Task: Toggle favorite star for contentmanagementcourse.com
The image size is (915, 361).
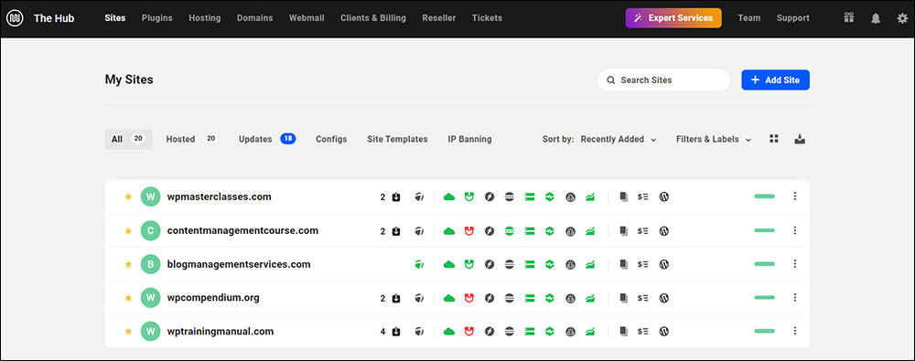Action: [x=128, y=230]
